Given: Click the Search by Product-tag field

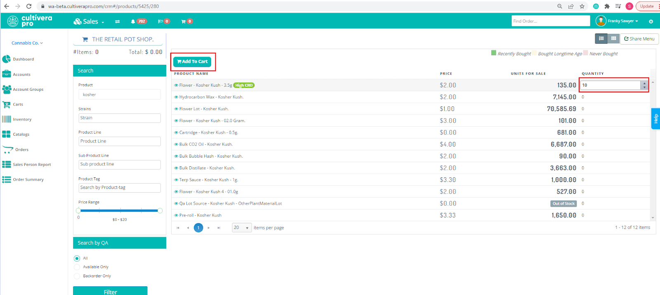Looking at the screenshot, I should pyautogui.click(x=120, y=188).
